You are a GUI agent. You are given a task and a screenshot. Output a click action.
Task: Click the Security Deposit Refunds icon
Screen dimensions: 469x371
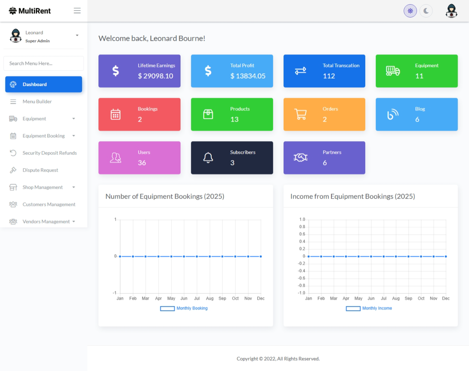point(13,153)
